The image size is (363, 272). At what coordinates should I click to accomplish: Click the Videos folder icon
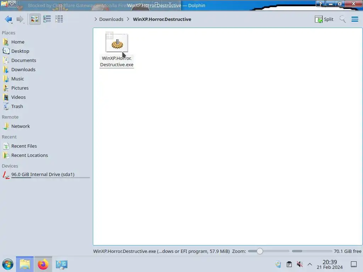[x=6, y=97]
